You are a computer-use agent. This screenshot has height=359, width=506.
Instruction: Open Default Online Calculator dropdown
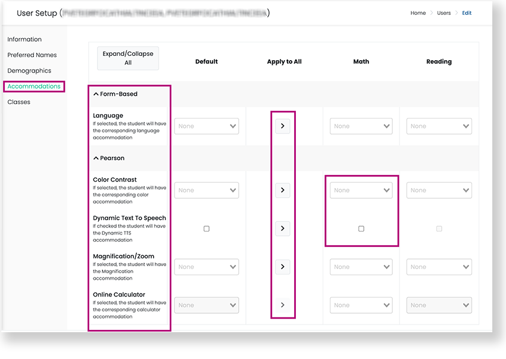[x=207, y=305]
